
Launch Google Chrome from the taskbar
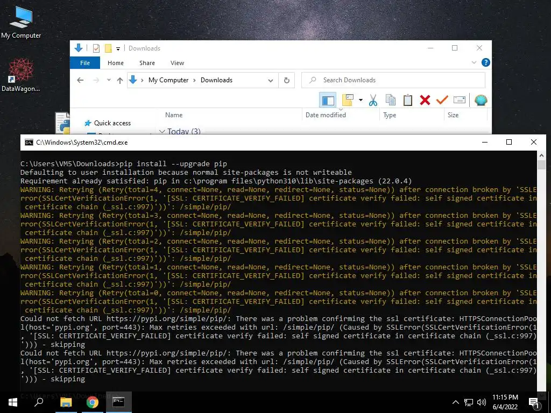click(92, 402)
